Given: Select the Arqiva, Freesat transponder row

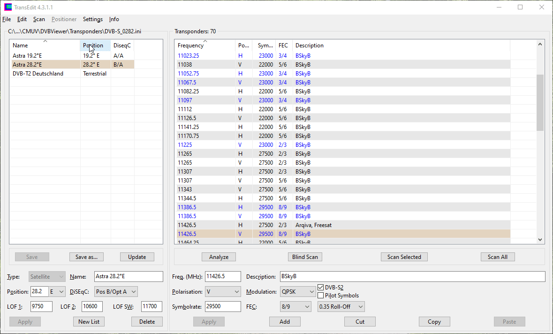Looking at the screenshot, I should point(313,225).
